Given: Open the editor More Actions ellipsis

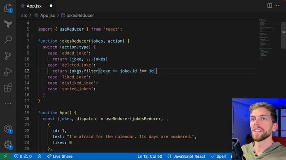Looking at the screenshot, I should tap(278, 6).
